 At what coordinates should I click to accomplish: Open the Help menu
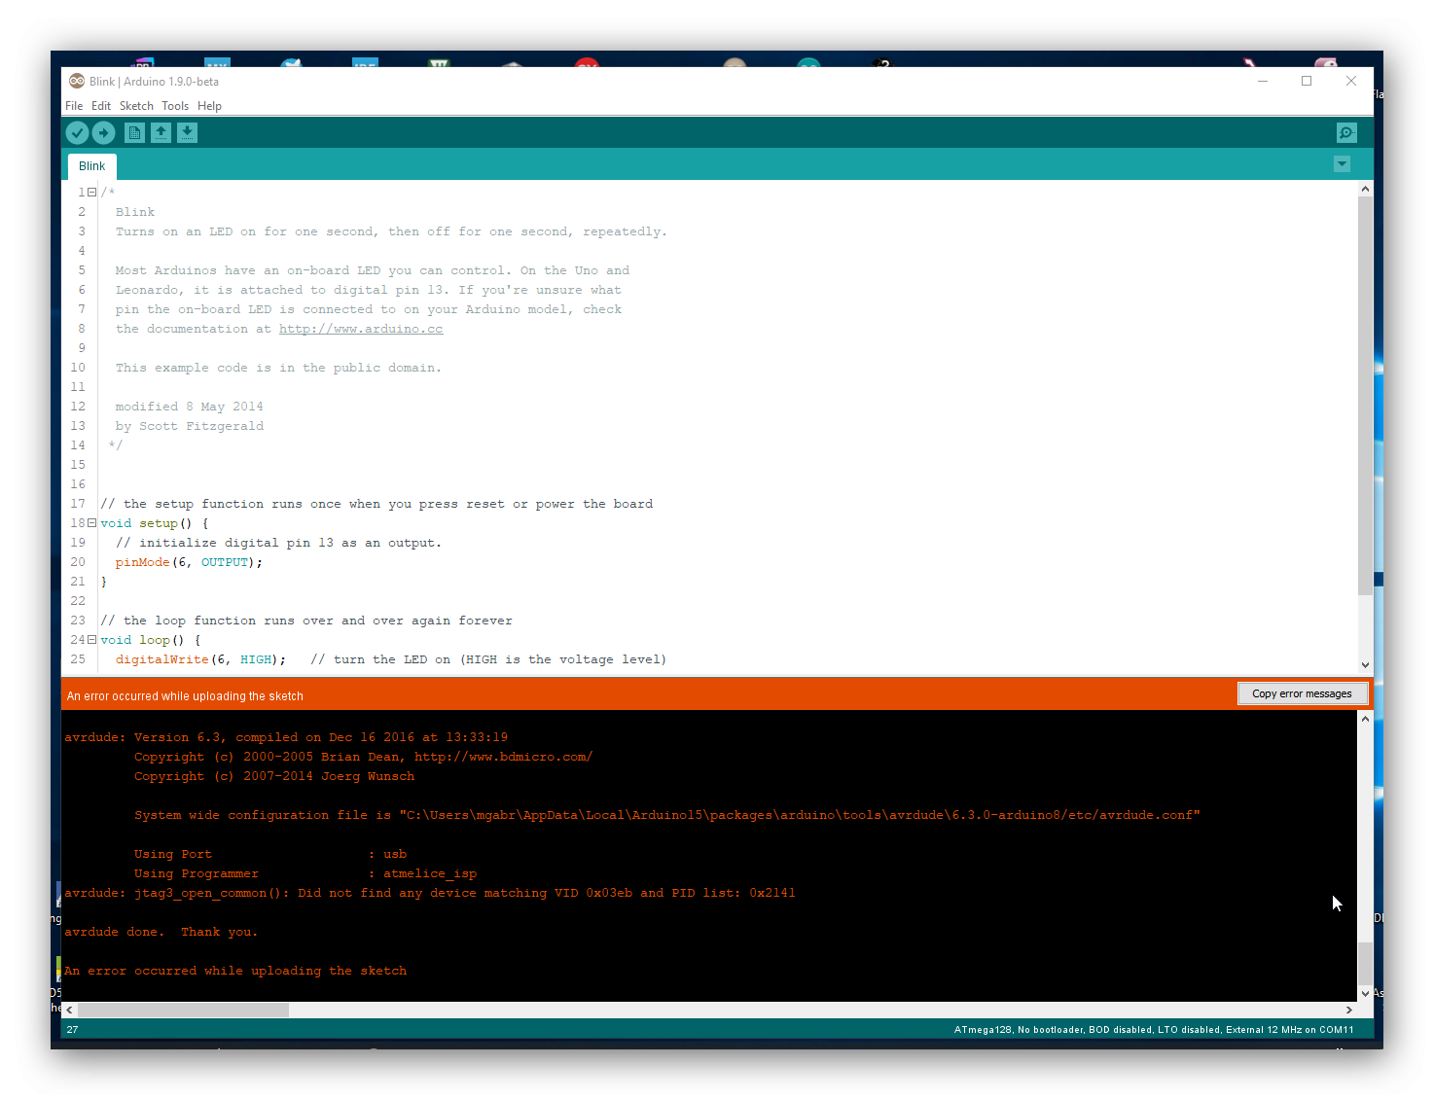click(x=209, y=106)
